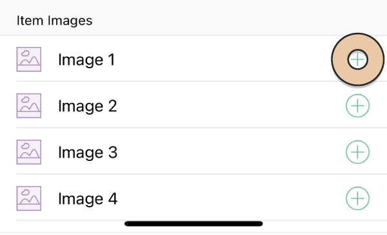Select blank area between Image 2 label and plus
Image resolution: width=387 pixels, height=235 pixels.
click(x=231, y=106)
